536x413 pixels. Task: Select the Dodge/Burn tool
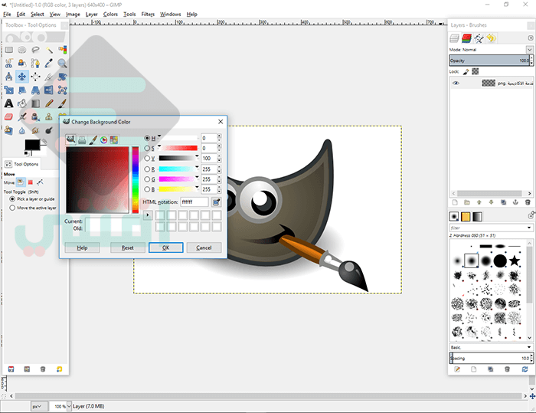coord(49,130)
